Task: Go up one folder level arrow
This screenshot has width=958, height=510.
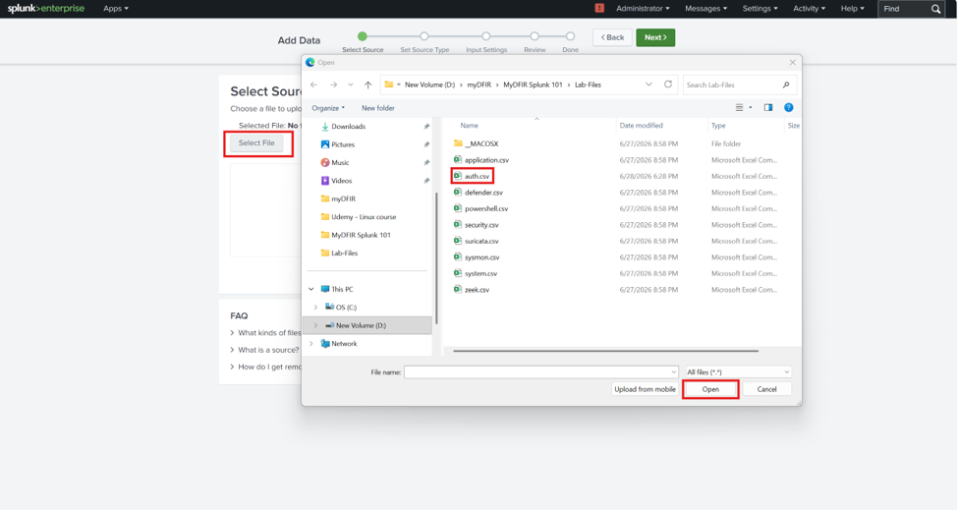Action: (x=367, y=85)
